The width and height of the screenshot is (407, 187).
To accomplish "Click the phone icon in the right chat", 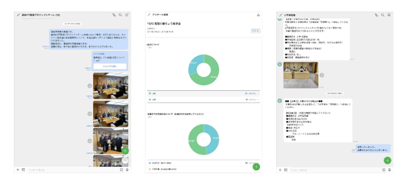I will pos(376,15).
